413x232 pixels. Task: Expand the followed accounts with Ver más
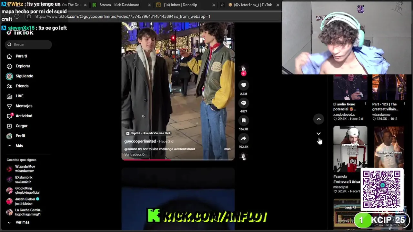pyautogui.click(x=18, y=222)
